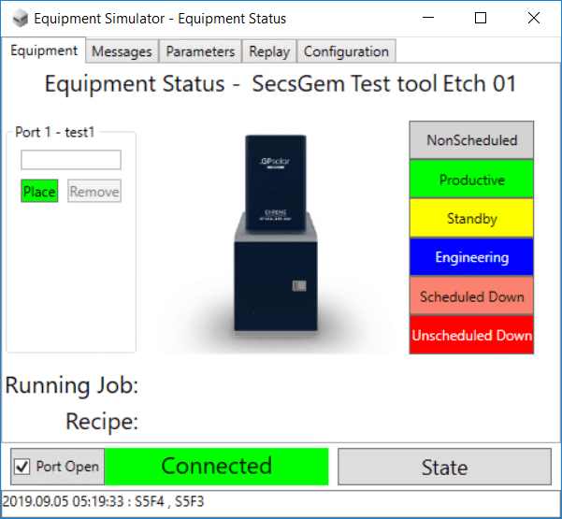Screen dimensions: 562x519
Task: Go to the Replay tab
Action: (x=269, y=51)
